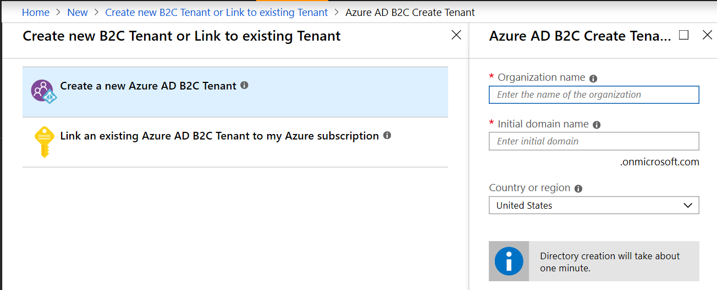Image resolution: width=717 pixels, height=290 pixels.
Task: Click info icon beside Create new Tenant
Action: (x=245, y=85)
